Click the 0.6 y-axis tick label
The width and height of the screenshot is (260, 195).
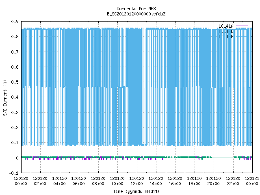(x=15, y=67)
